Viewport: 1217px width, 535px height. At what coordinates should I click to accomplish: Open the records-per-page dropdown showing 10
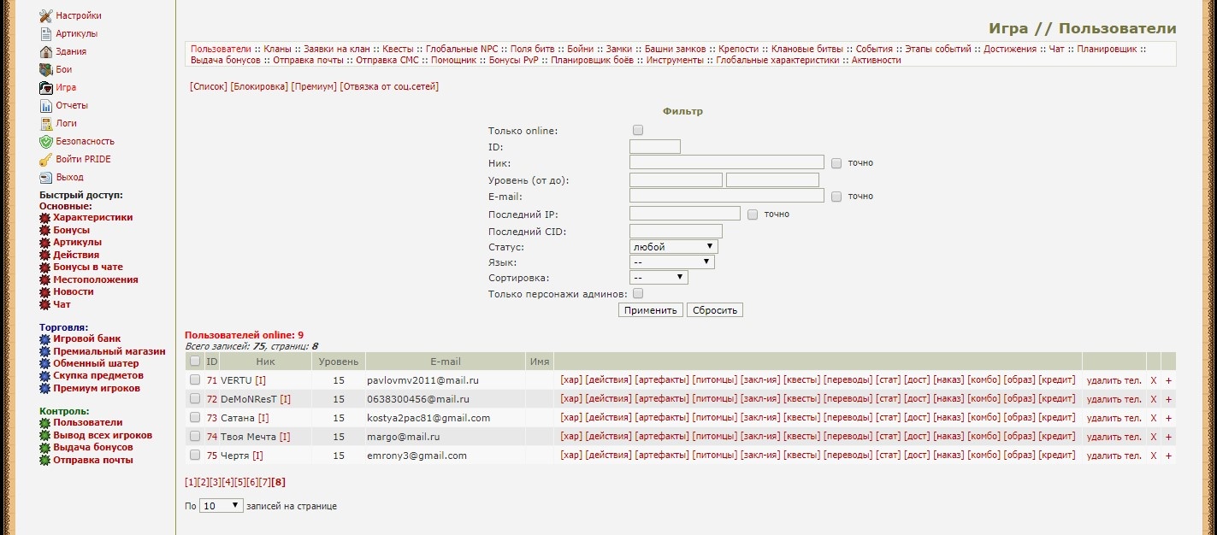(222, 506)
